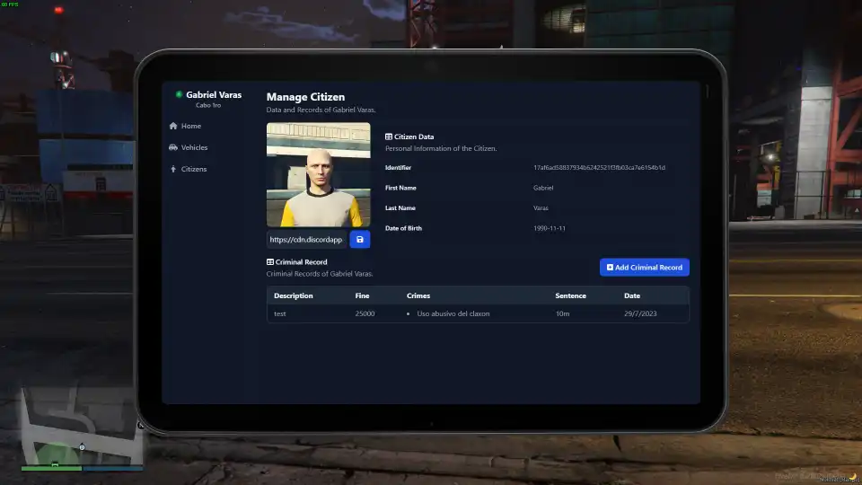Viewport: 862px width, 485px height.
Task: Click the Identifier field label
Action: [x=398, y=167]
